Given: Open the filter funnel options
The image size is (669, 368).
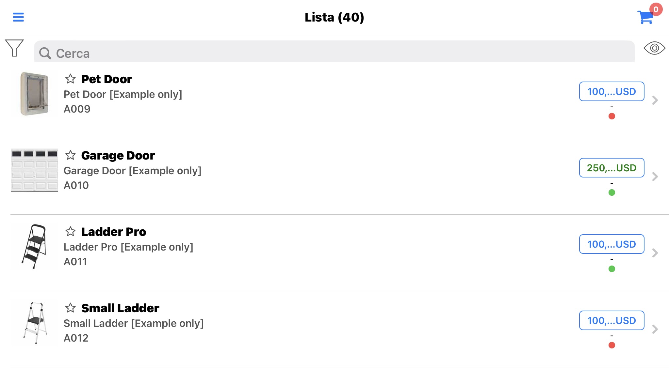Looking at the screenshot, I should pos(14,48).
